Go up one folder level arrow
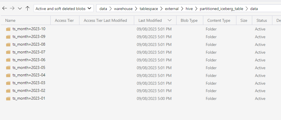Screen dimensions: 281x120 [x=27, y=8]
